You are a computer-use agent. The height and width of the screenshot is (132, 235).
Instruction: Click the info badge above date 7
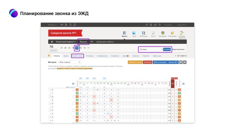87,78
